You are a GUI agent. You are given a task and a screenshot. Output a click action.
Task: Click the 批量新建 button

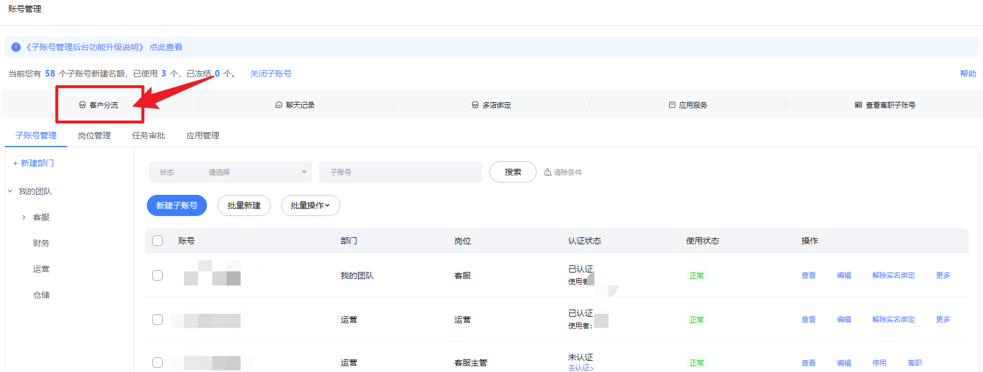[x=244, y=205]
